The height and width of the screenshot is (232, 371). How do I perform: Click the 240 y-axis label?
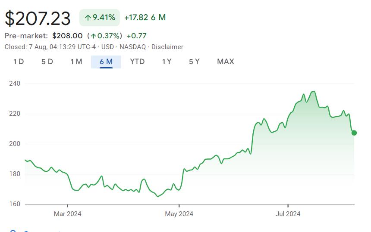pyautogui.click(x=15, y=84)
